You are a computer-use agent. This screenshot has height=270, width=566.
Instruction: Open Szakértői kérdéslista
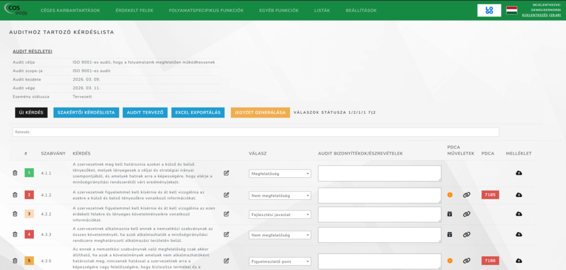click(x=86, y=113)
